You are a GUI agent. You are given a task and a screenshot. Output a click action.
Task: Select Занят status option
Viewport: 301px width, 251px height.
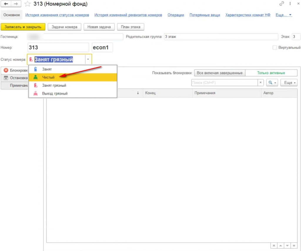[73, 69]
